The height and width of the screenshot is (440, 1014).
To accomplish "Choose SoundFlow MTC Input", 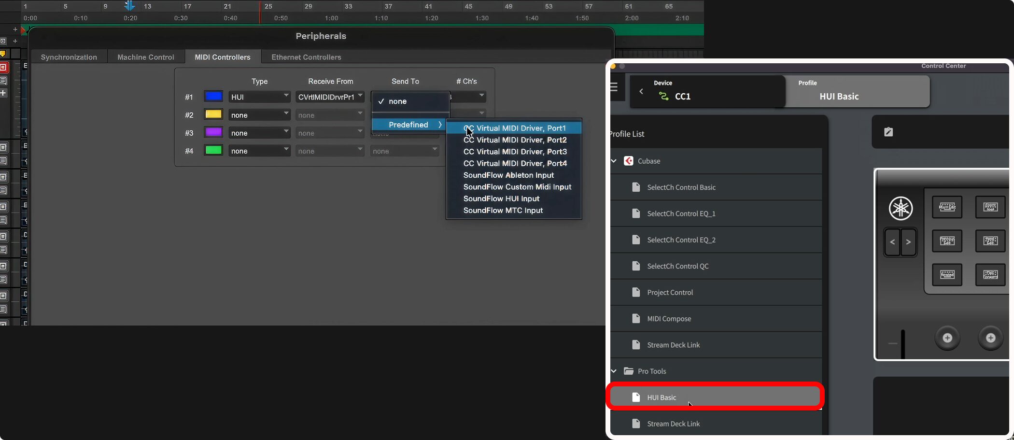I will pyautogui.click(x=514, y=210).
